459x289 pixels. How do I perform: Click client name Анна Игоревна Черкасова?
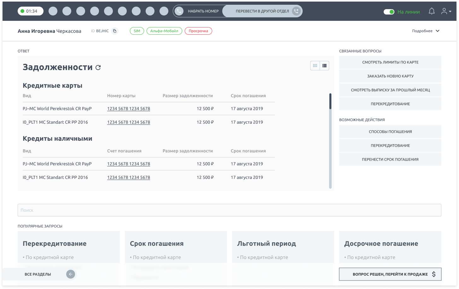[49, 31]
